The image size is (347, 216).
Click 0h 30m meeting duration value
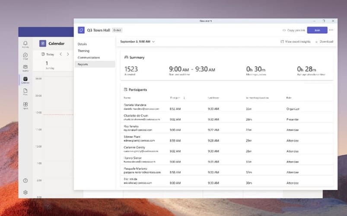pos(255,69)
